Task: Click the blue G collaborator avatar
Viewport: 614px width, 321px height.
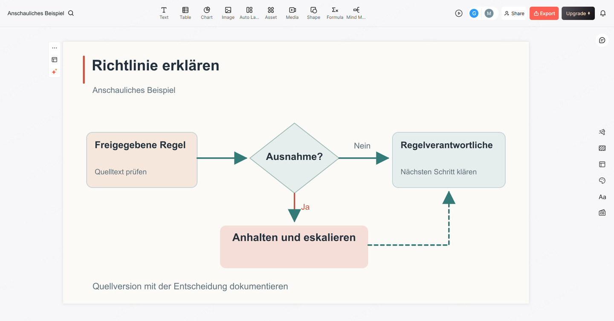Action: (x=474, y=13)
